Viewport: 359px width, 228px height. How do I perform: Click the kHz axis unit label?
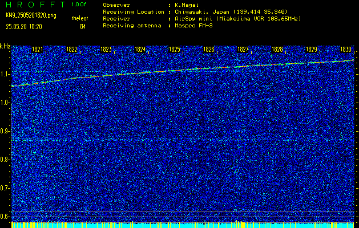pyautogui.click(x=5, y=47)
